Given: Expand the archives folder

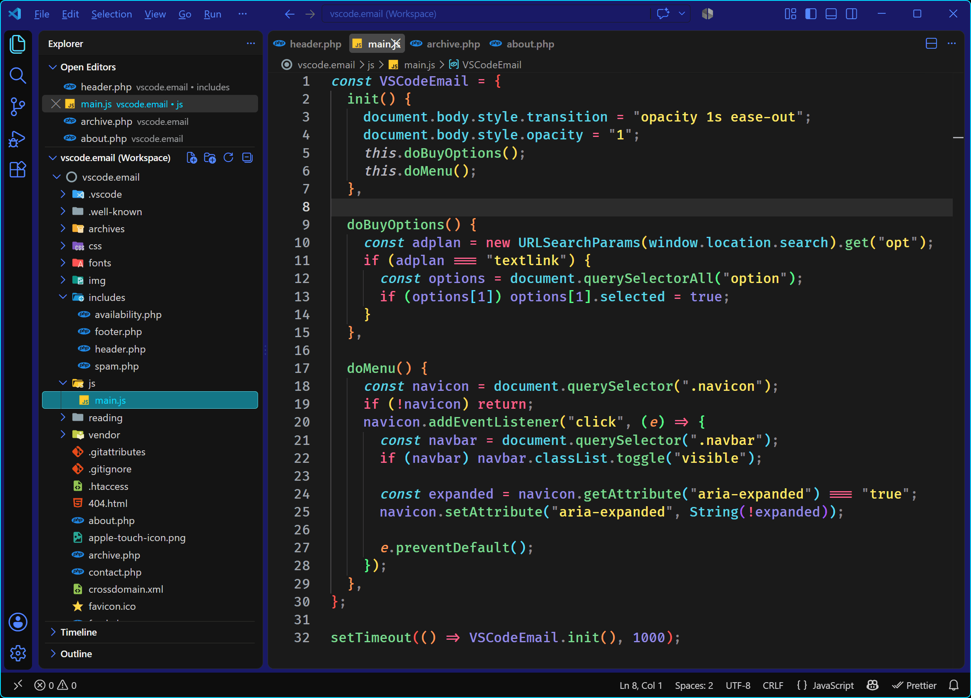Looking at the screenshot, I should coord(63,229).
